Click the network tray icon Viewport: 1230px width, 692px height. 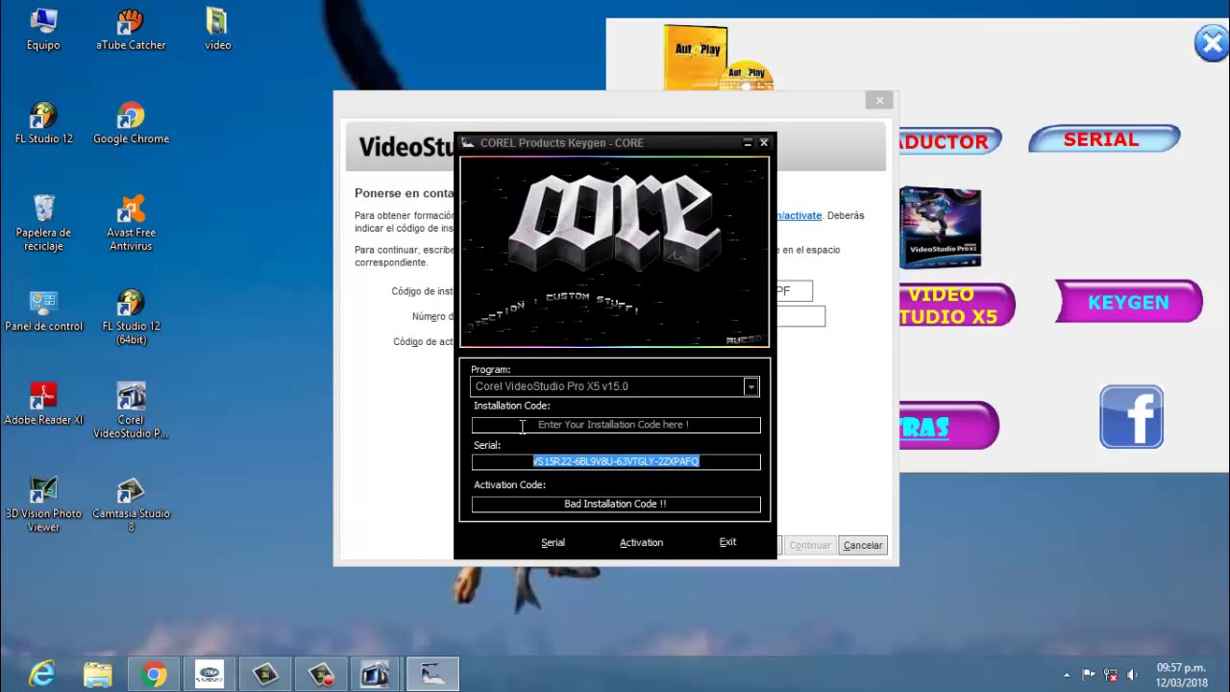point(1111,675)
